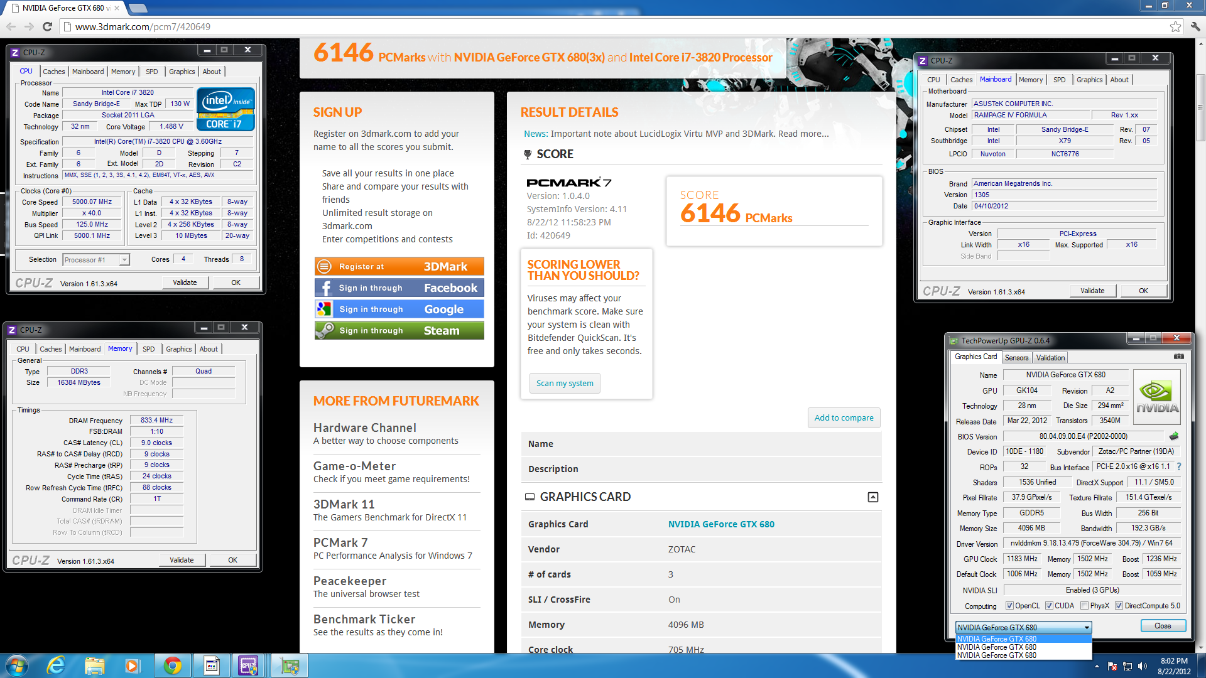The height and width of the screenshot is (678, 1206).
Task: Click the browser reload icon
Action: [x=47, y=26]
